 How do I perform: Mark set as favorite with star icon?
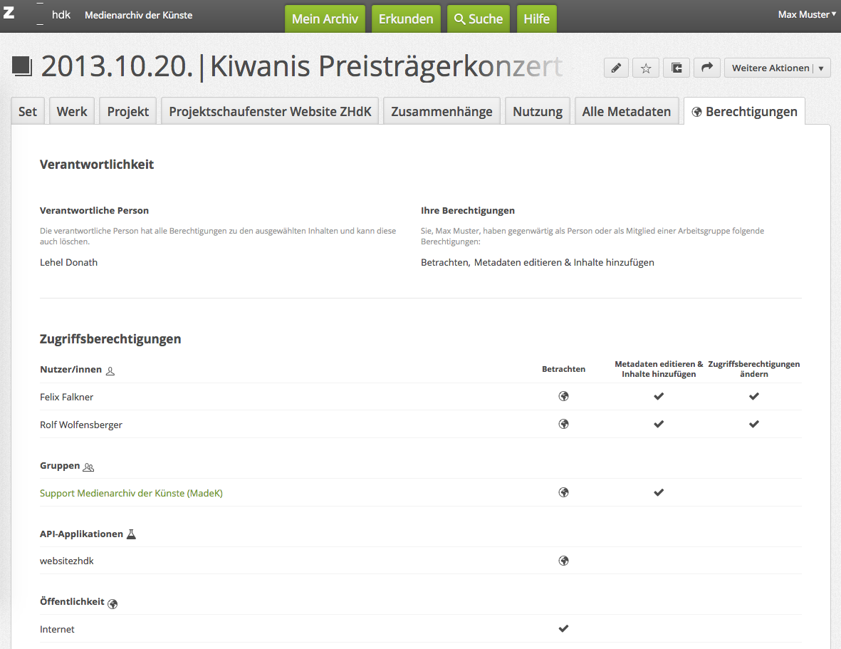(x=646, y=68)
